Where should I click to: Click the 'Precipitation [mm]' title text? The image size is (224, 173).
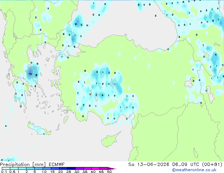23,165
